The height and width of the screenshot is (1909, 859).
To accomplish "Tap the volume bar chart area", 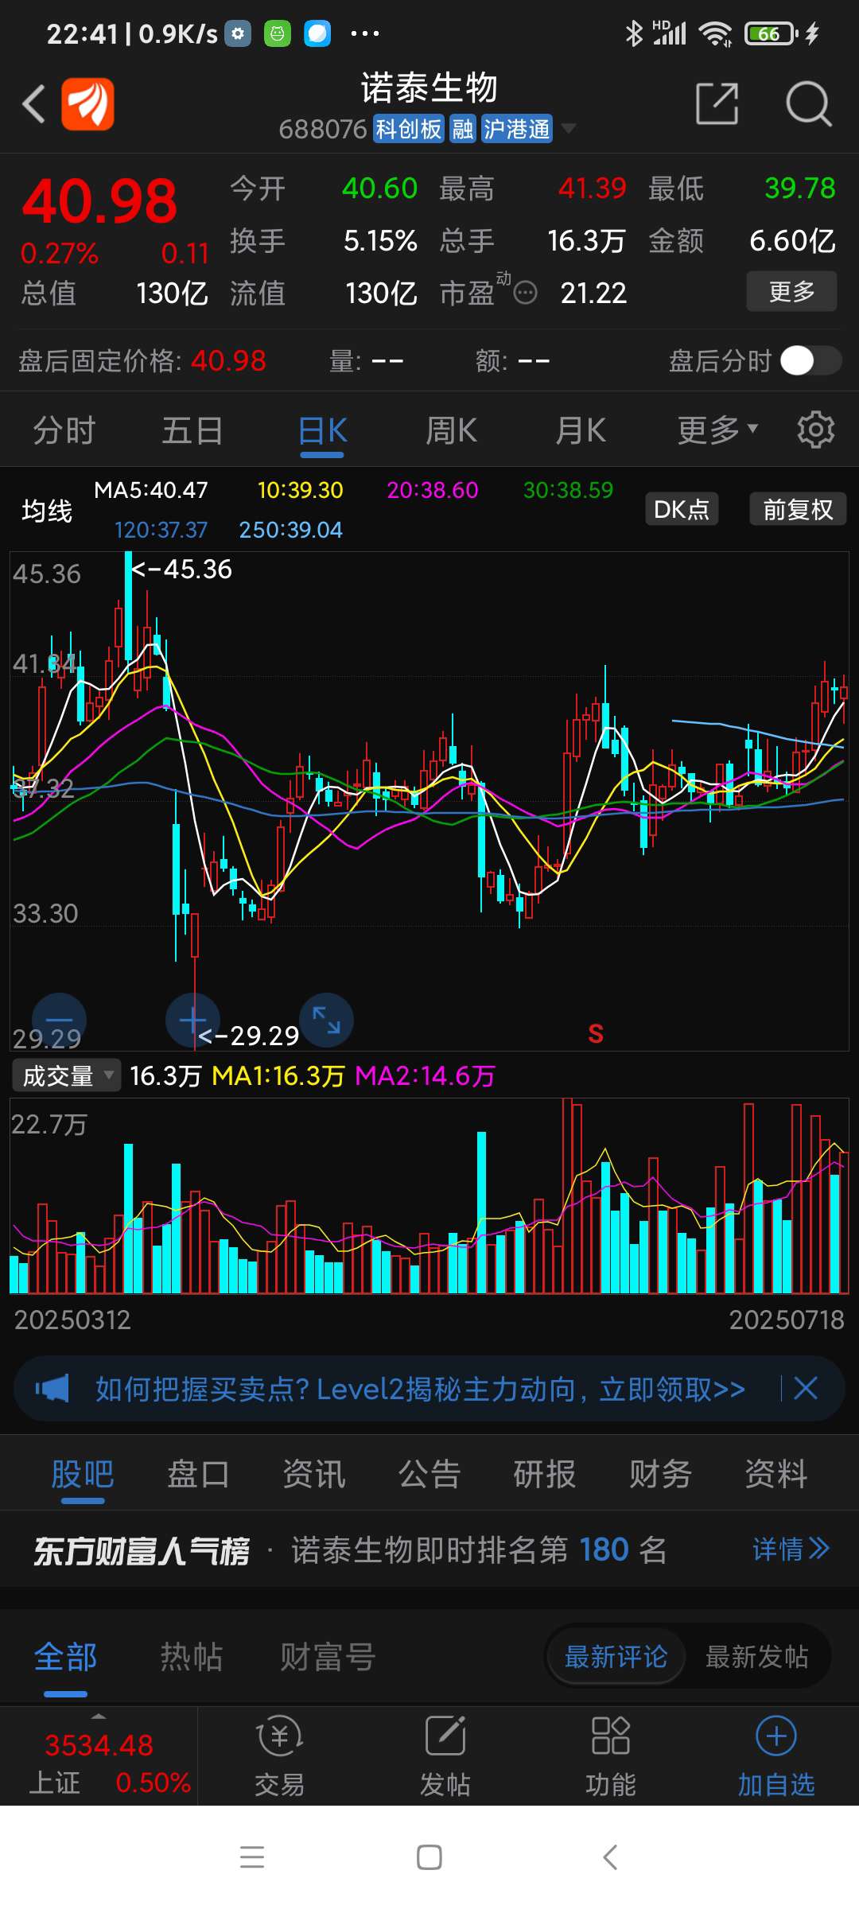I will [429, 1196].
